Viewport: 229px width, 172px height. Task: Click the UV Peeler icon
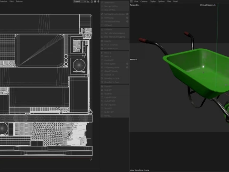coord(102,30)
